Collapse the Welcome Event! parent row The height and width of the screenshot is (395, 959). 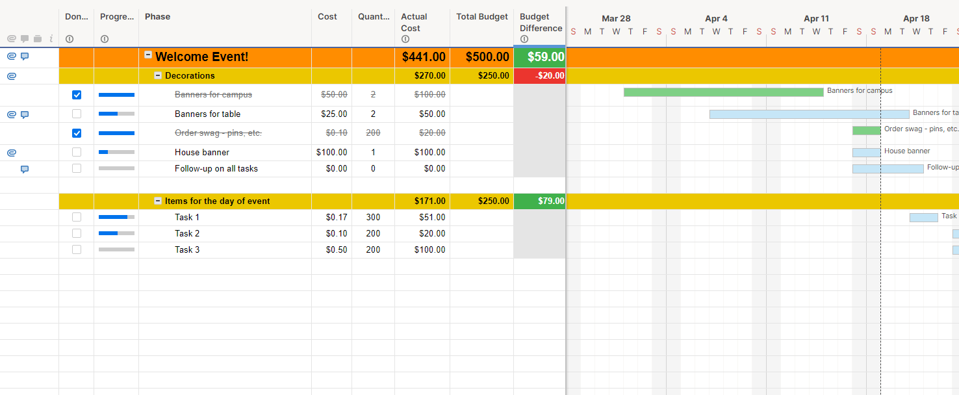[x=148, y=56]
